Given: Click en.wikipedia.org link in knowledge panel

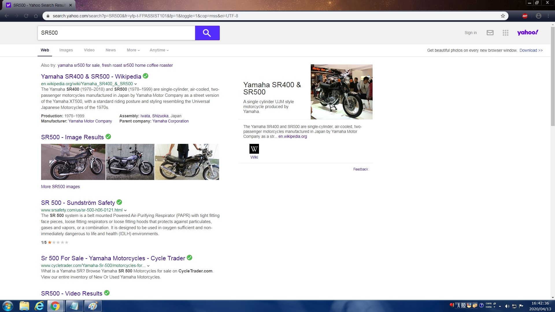Looking at the screenshot, I should click(293, 136).
